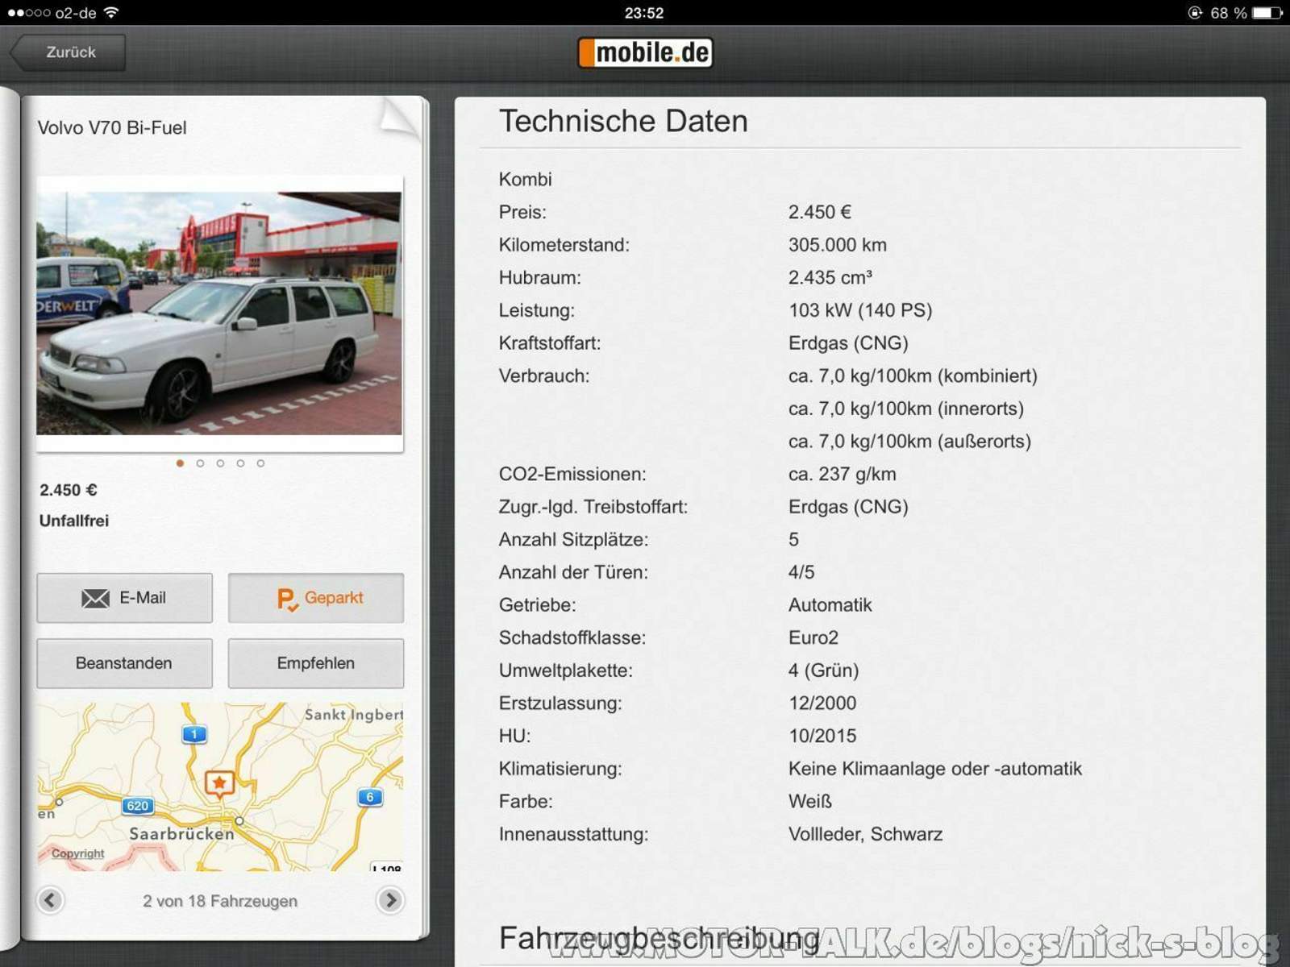Tap the battery icon in status bar

[1267, 13]
